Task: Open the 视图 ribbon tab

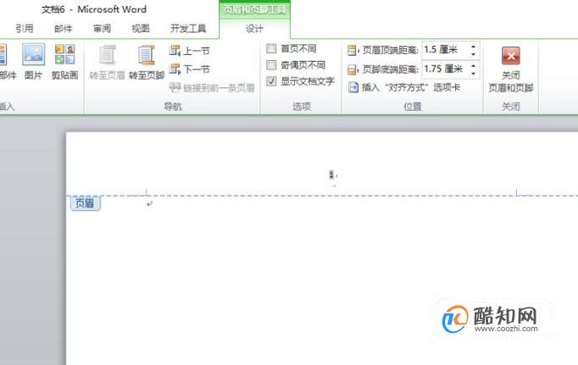Action: (x=141, y=28)
